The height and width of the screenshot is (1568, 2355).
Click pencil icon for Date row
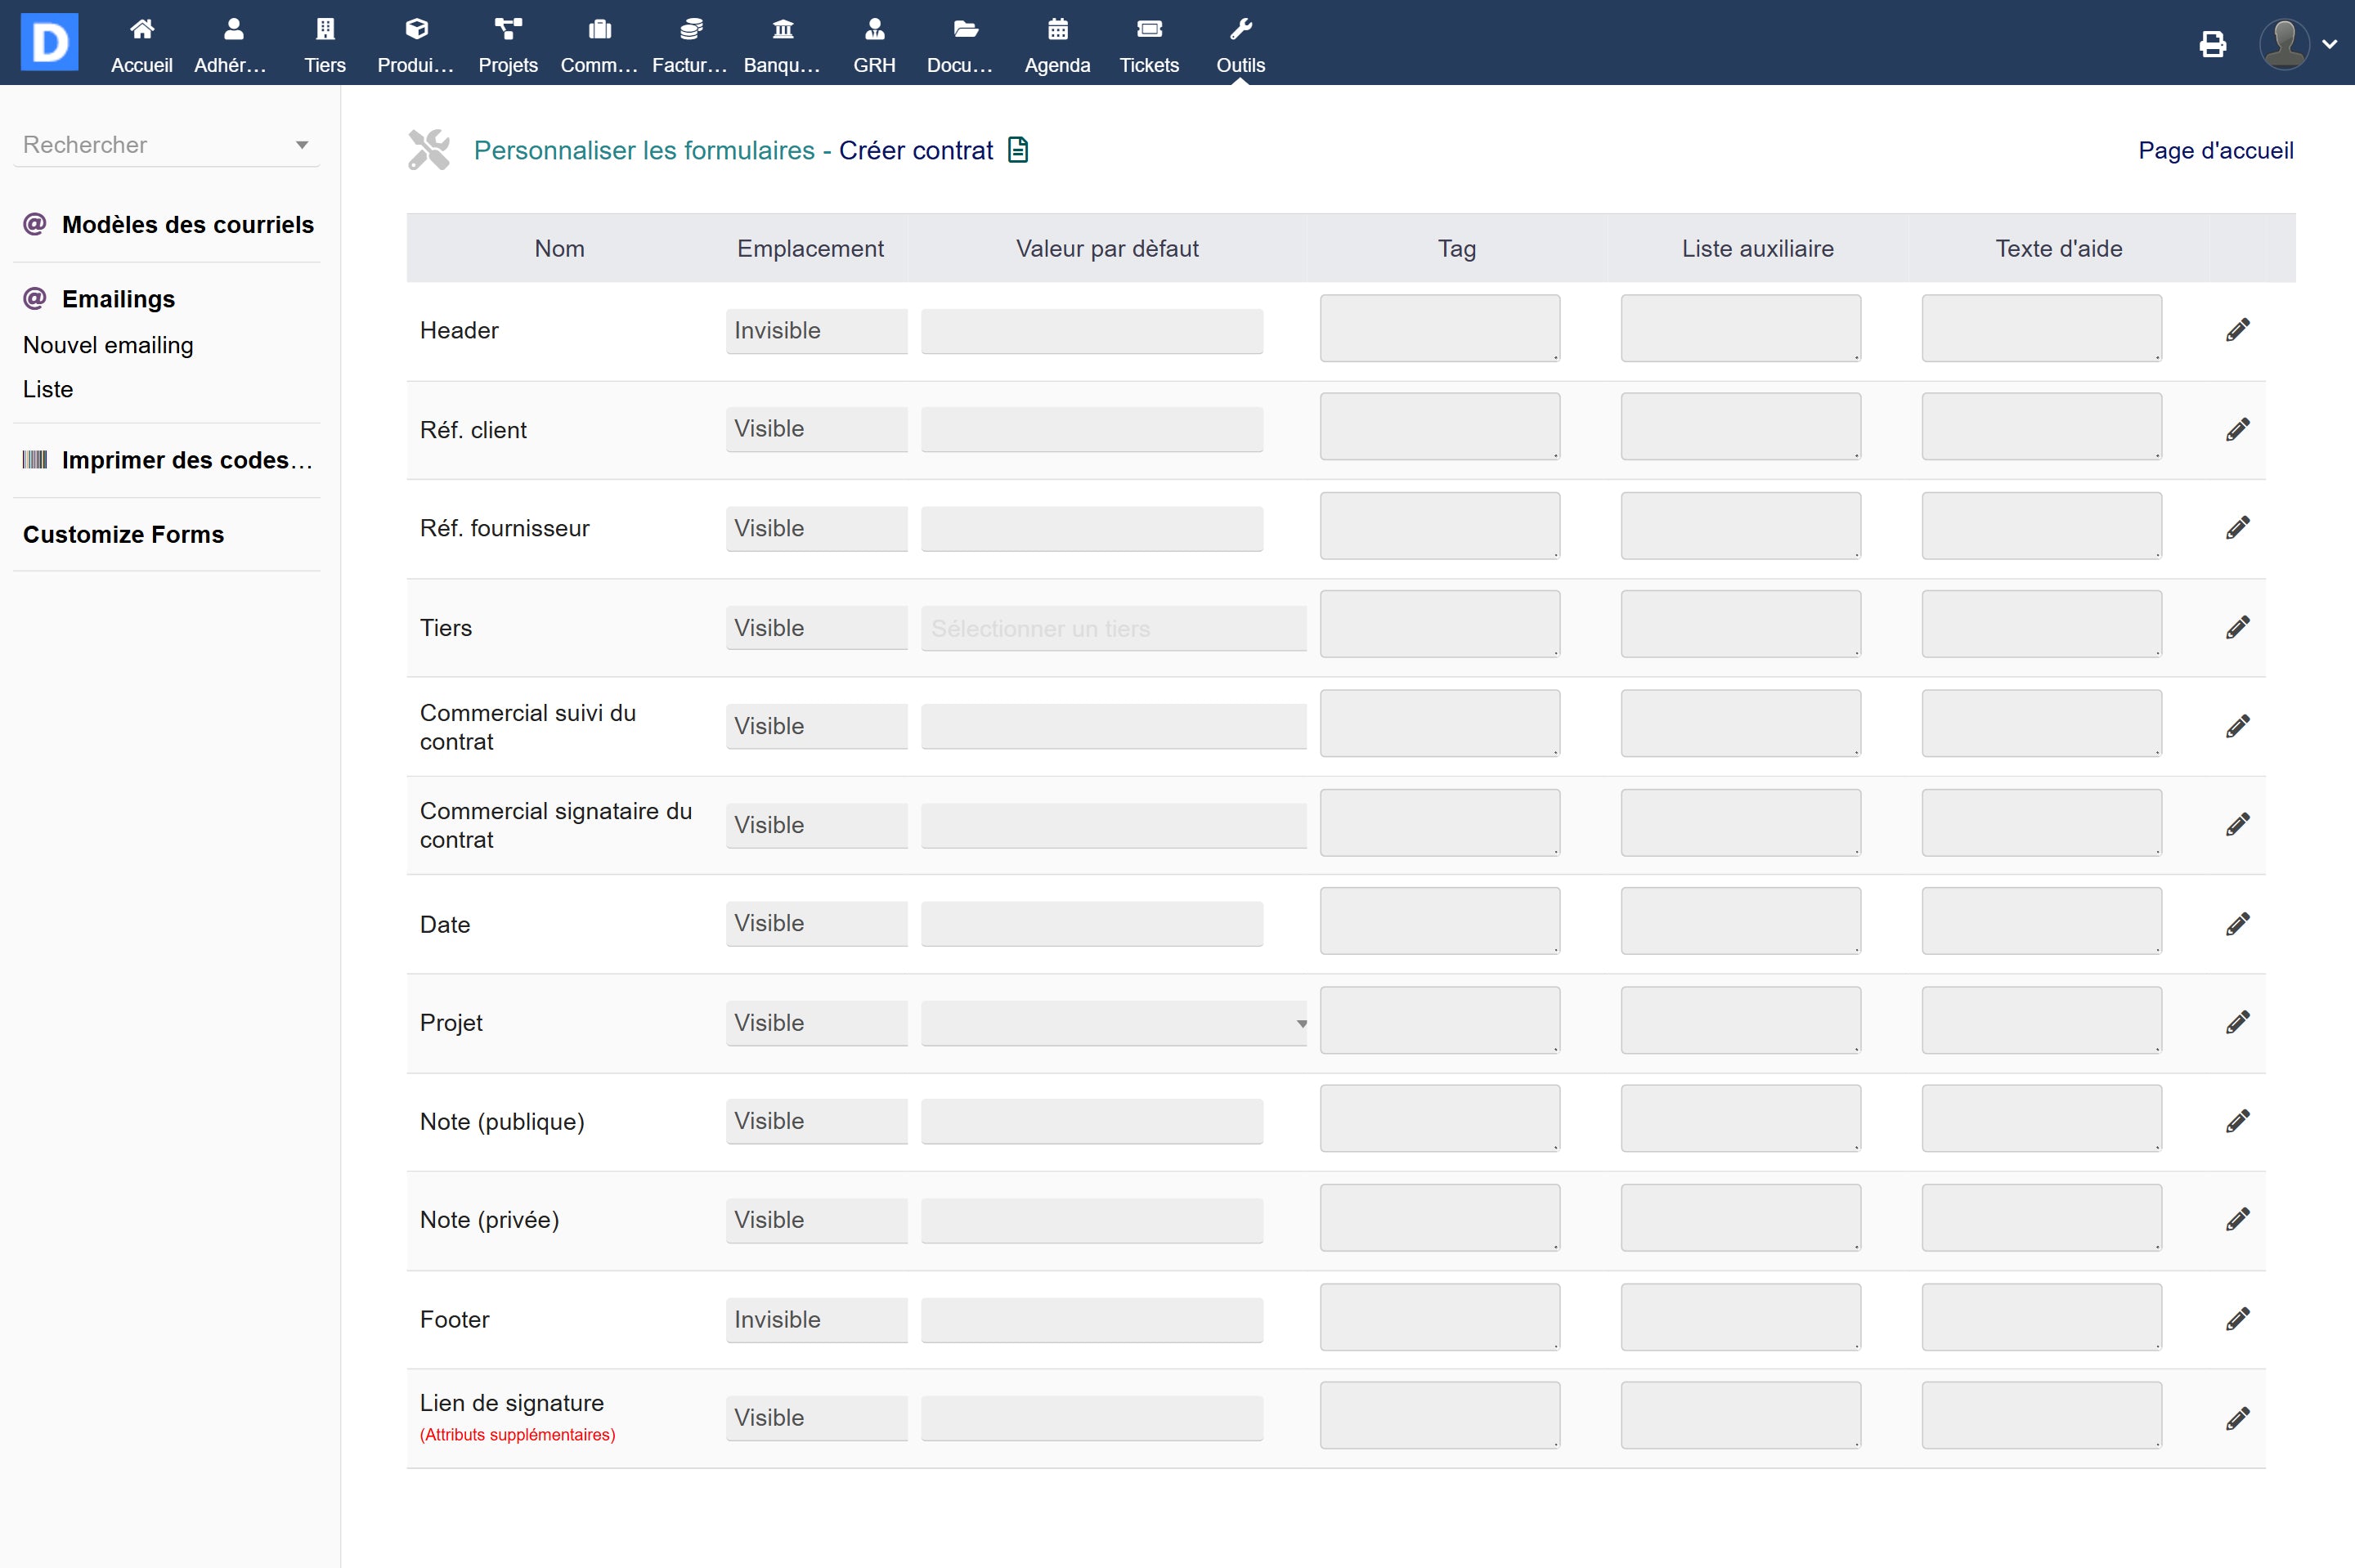click(2237, 924)
